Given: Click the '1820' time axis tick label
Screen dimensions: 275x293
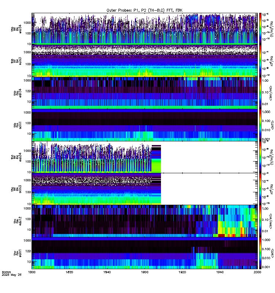Looking at the screenshot, I should pos(69,272).
